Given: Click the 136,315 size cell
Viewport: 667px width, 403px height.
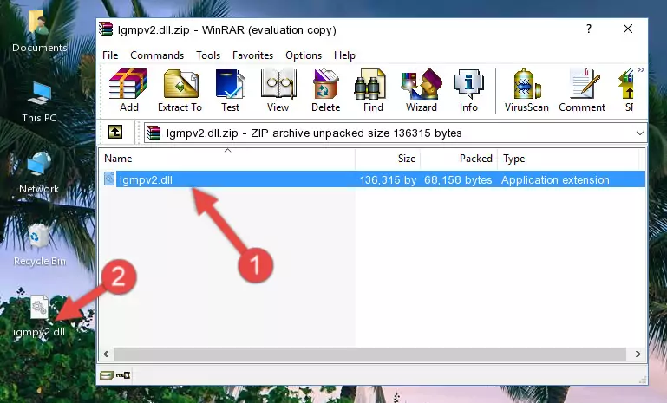Looking at the screenshot, I should tap(388, 179).
